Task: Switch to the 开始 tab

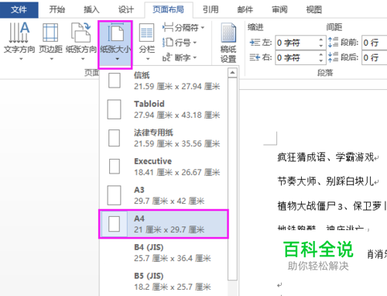Action: click(57, 9)
